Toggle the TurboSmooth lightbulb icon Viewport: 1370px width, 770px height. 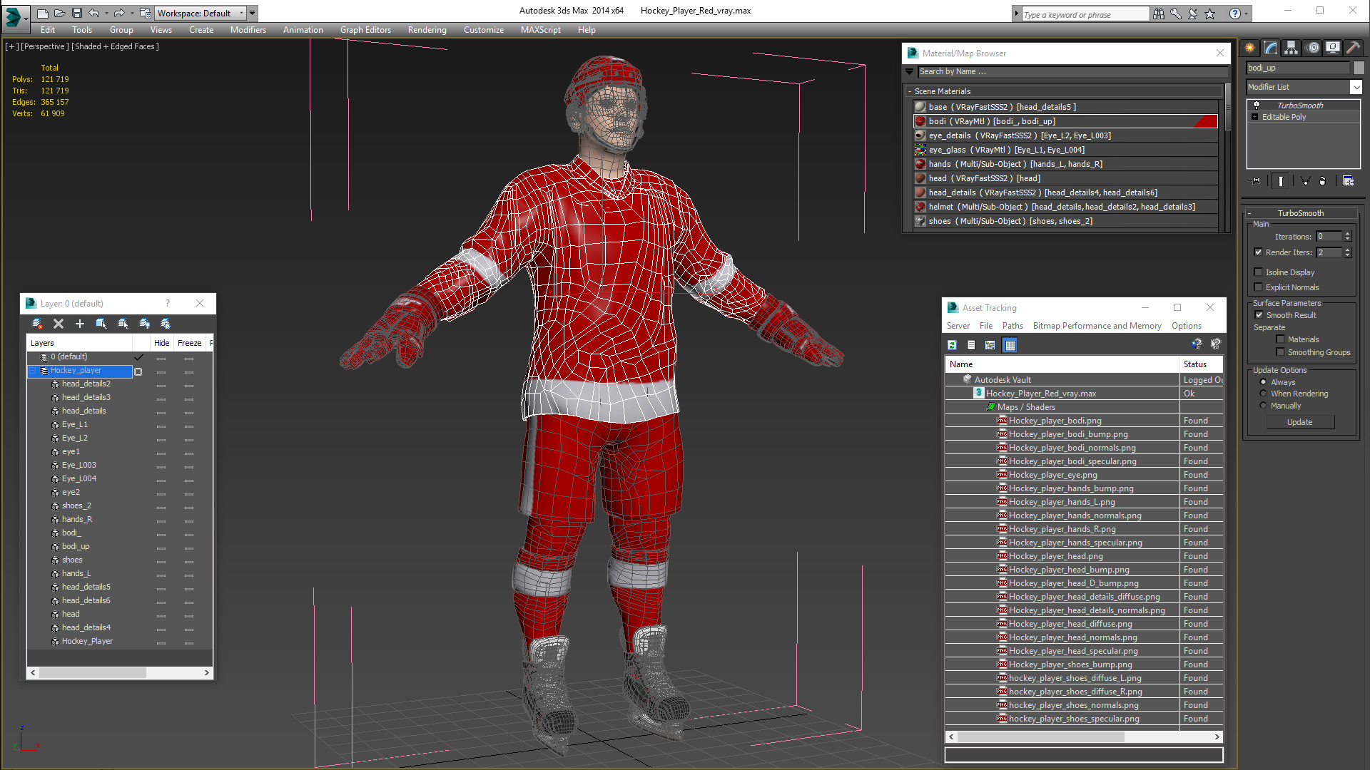pos(1256,106)
